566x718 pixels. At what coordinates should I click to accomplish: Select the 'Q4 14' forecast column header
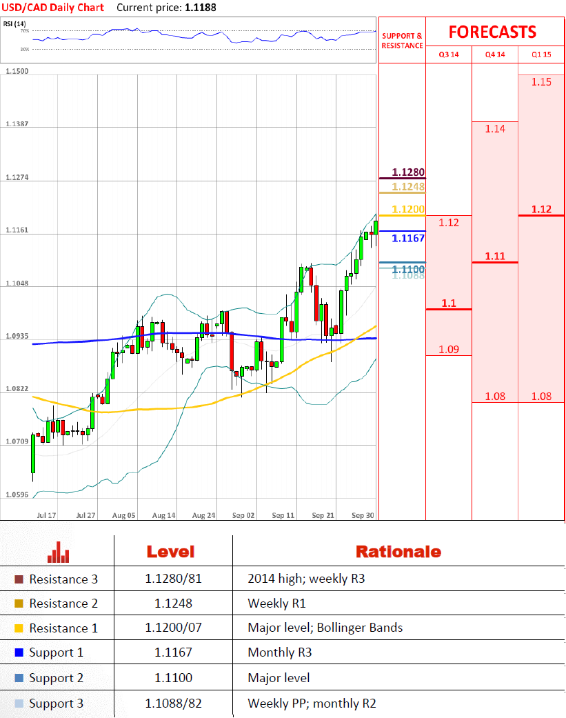(495, 54)
